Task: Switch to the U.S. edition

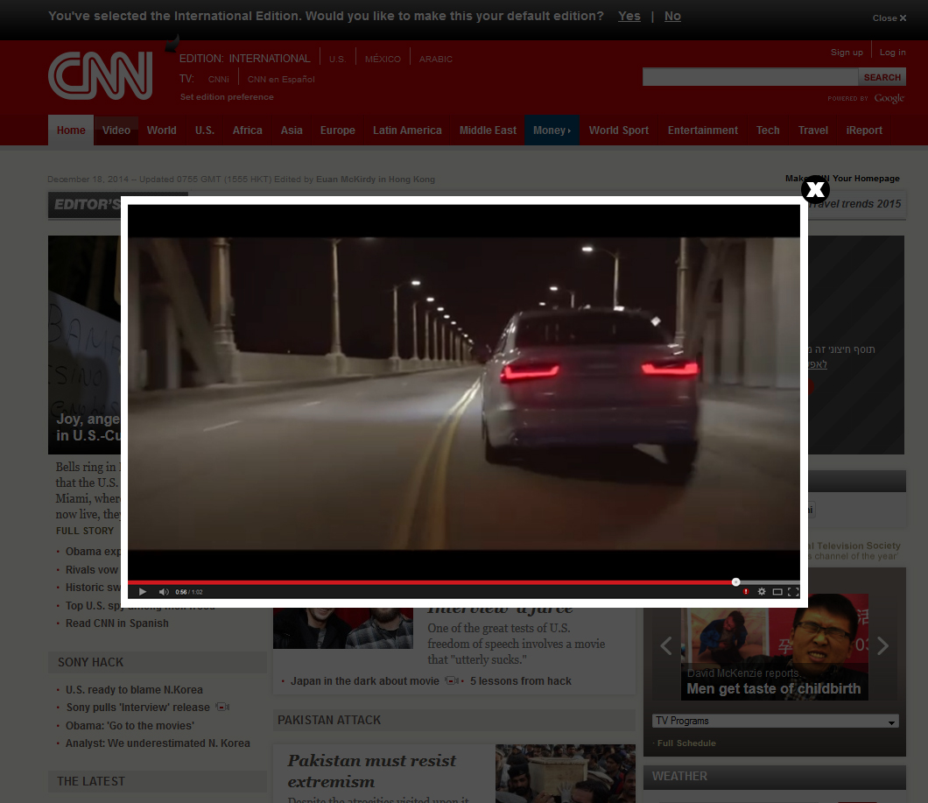Action: pyautogui.click(x=337, y=60)
